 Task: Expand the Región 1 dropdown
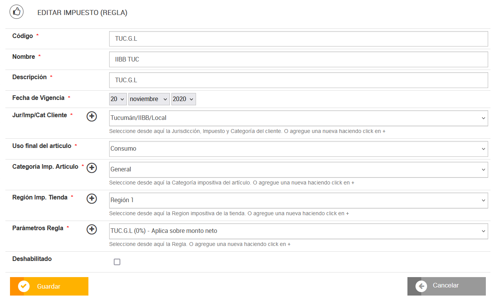[x=298, y=200]
